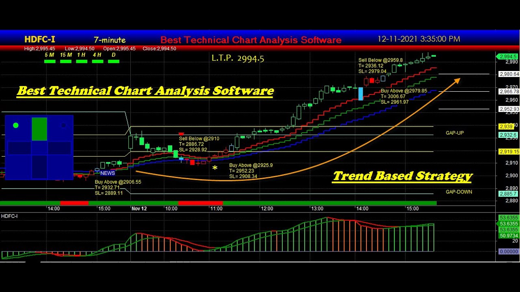520x292 pixels.
Task: Click the 2,980.64 price level tag
Action: [509, 74]
